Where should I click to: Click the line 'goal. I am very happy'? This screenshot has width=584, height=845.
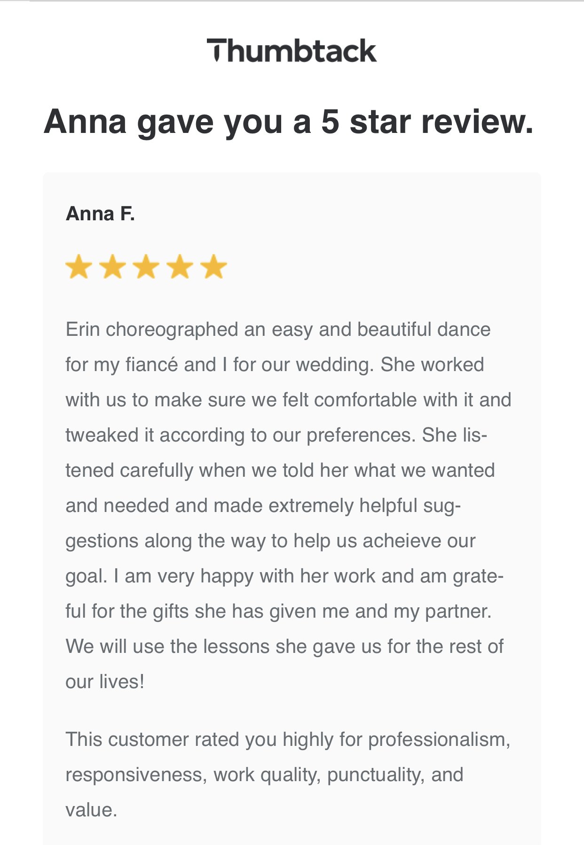[284, 576]
